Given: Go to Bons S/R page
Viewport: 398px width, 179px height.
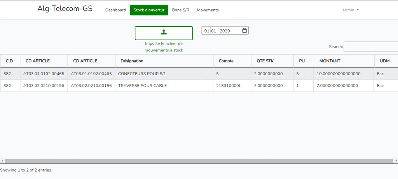Looking at the screenshot, I should pos(181,10).
